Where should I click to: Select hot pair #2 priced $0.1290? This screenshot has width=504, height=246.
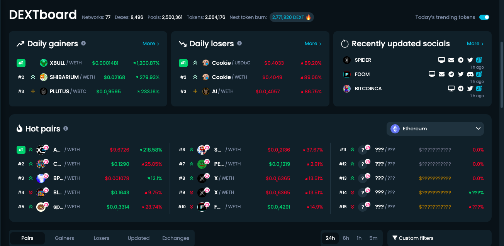(x=89, y=164)
